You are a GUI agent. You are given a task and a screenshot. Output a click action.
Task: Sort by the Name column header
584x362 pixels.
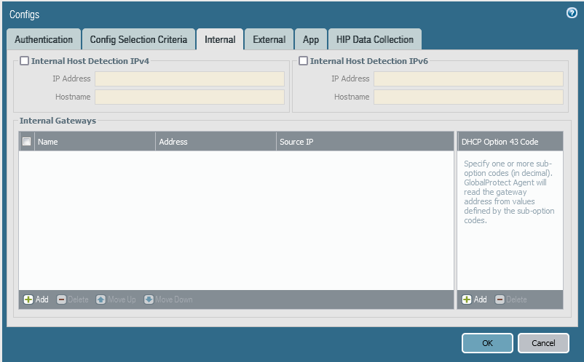(x=95, y=142)
